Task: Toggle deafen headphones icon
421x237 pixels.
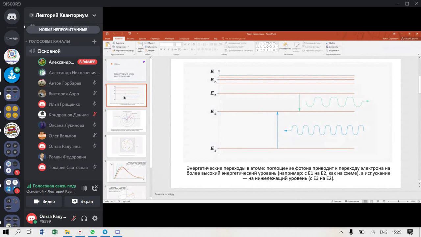Action: click(84, 219)
